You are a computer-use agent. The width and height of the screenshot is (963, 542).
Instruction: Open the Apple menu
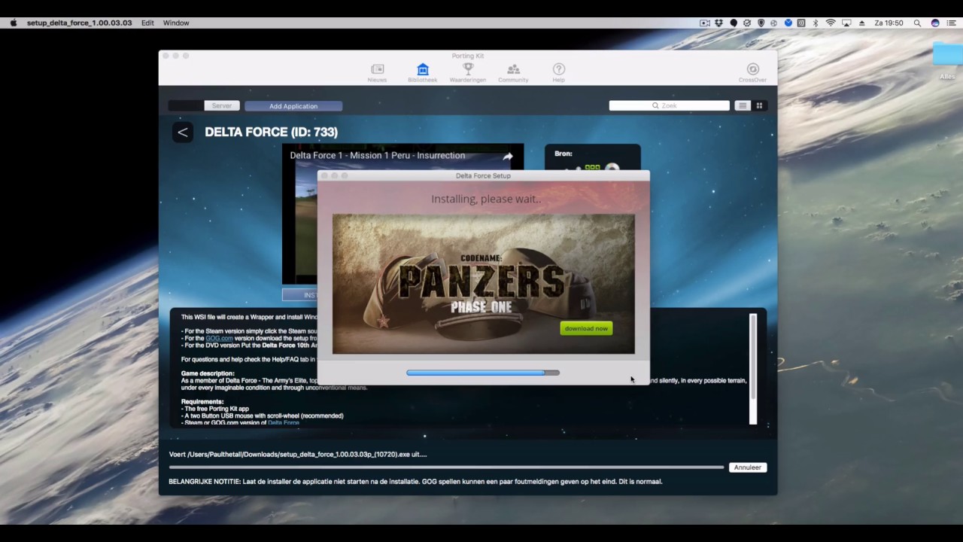pyautogui.click(x=14, y=23)
